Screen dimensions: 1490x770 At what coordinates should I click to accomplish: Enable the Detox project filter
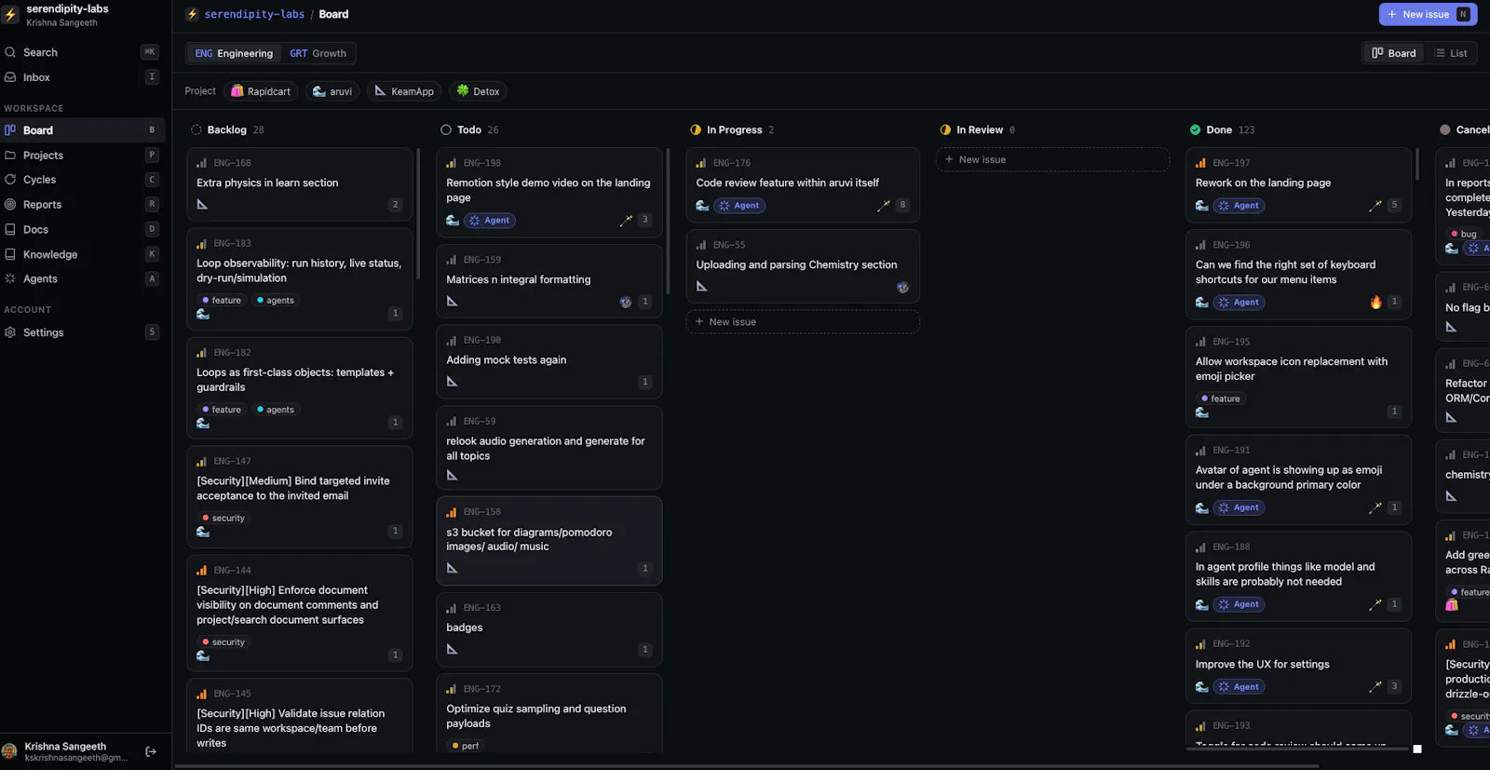click(x=479, y=91)
